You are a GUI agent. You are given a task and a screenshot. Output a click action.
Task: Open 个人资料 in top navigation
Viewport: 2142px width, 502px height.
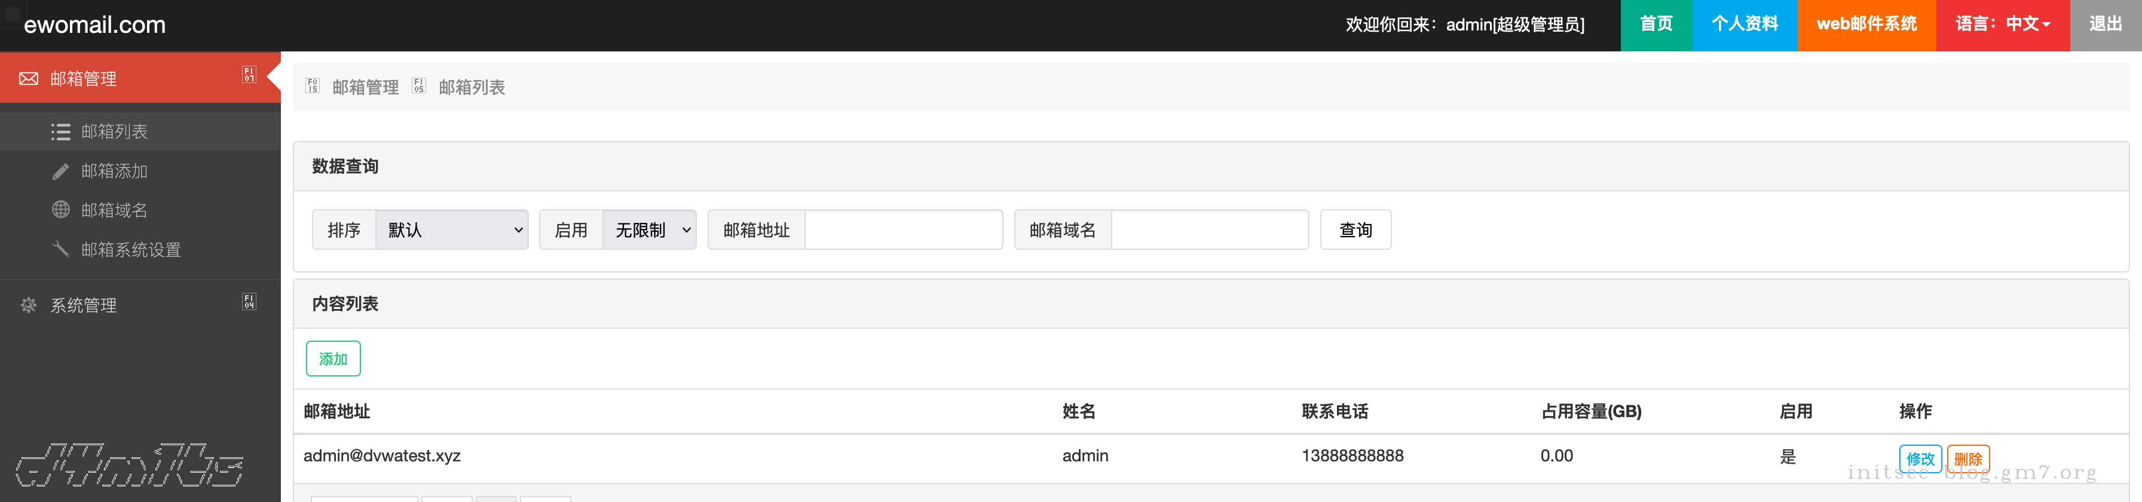(1744, 25)
